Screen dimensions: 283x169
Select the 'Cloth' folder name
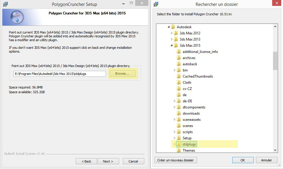click(187, 83)
